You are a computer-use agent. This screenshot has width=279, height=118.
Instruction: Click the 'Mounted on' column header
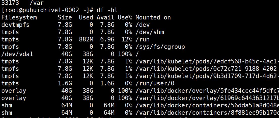tap(153, 17)
